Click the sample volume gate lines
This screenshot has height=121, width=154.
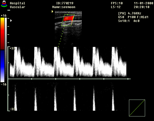point(67,18)
